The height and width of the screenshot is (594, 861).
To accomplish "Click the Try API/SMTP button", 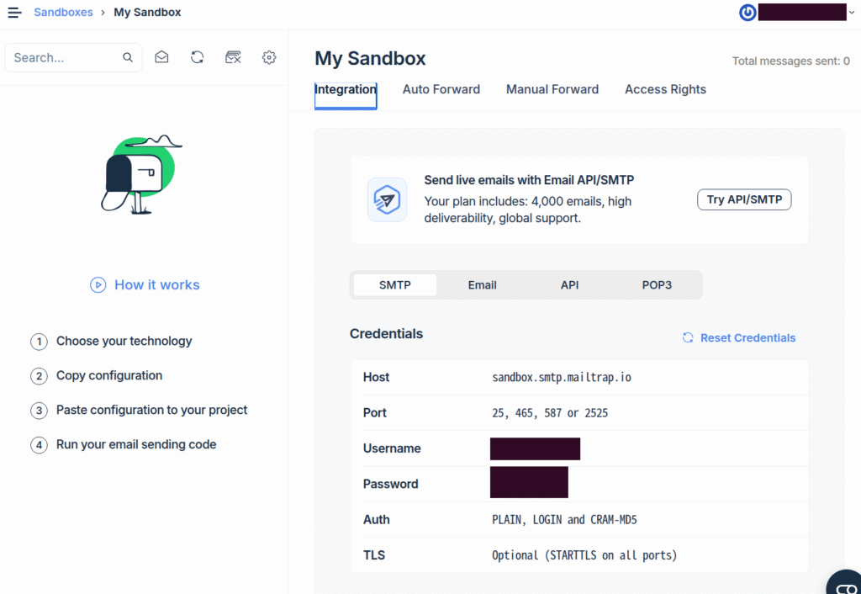I will point(744,199).
